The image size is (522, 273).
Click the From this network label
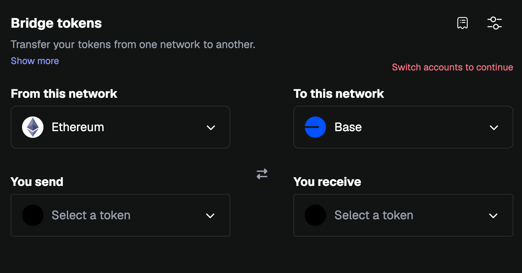(x=64, y=94)
